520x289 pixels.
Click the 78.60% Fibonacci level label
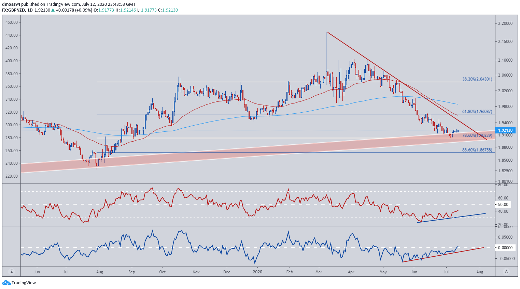click(477, 135)
